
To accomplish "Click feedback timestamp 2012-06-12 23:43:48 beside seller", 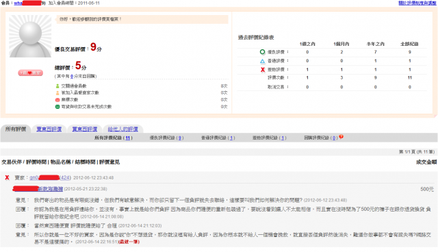I will (x=93, y=177).
